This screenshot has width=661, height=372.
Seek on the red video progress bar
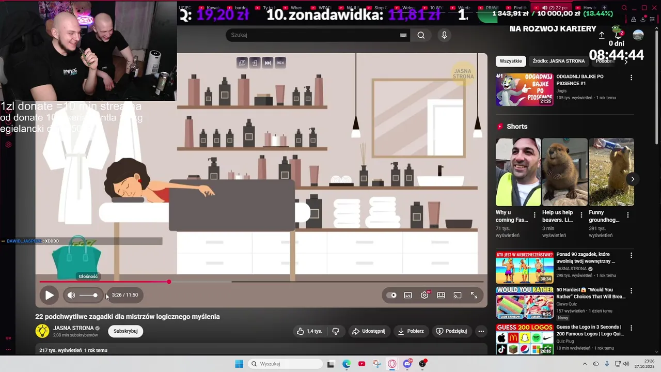(261, 282)
